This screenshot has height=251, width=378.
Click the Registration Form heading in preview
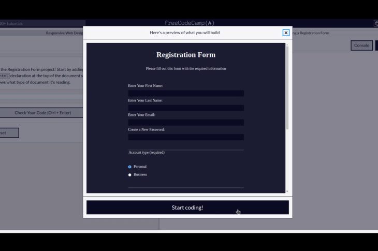click(186, 55)
